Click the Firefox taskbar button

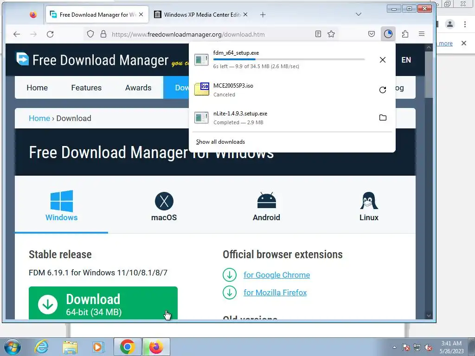point(156,347)
